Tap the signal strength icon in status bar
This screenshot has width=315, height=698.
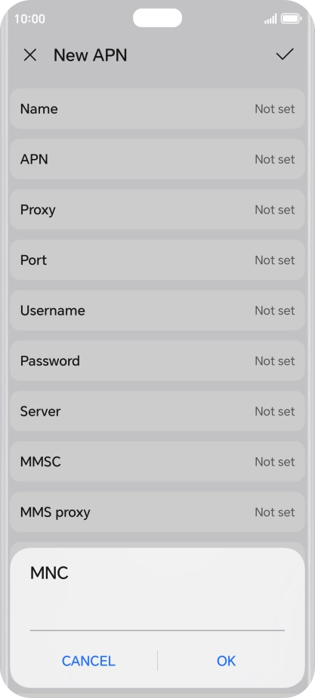tap(270, 19)
